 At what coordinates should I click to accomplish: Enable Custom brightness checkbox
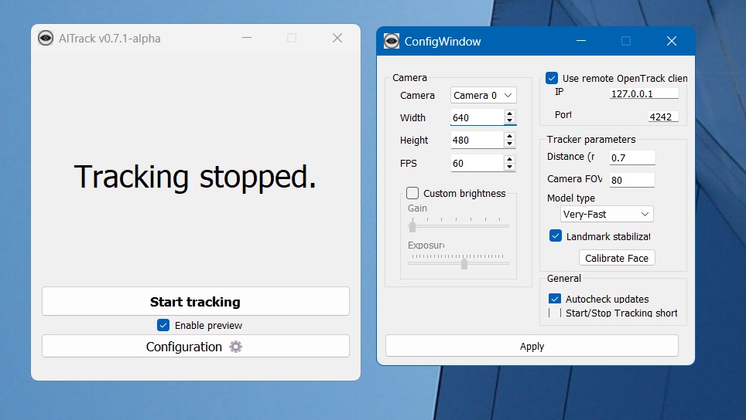(x=412, y=193)
